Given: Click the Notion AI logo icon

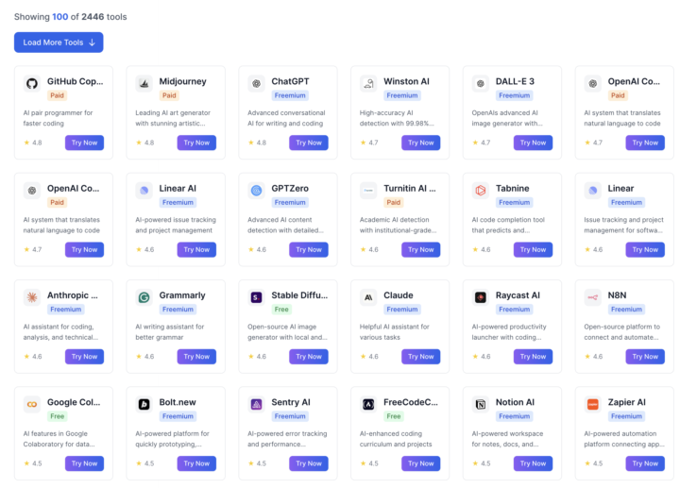Looking at the screenshot, I should click(481, 404).
